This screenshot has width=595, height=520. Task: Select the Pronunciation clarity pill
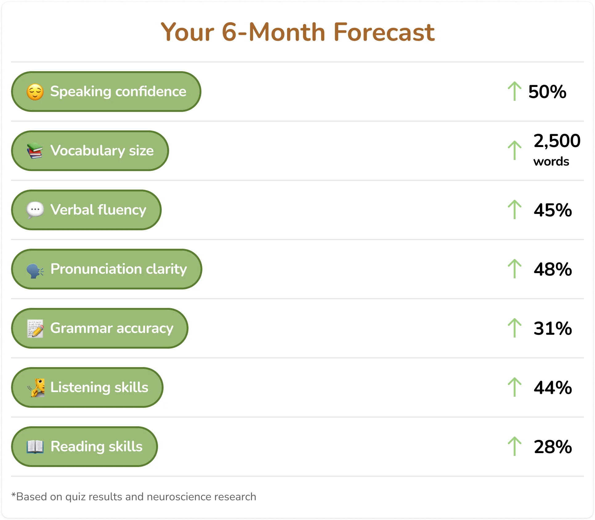click(107, 269)
